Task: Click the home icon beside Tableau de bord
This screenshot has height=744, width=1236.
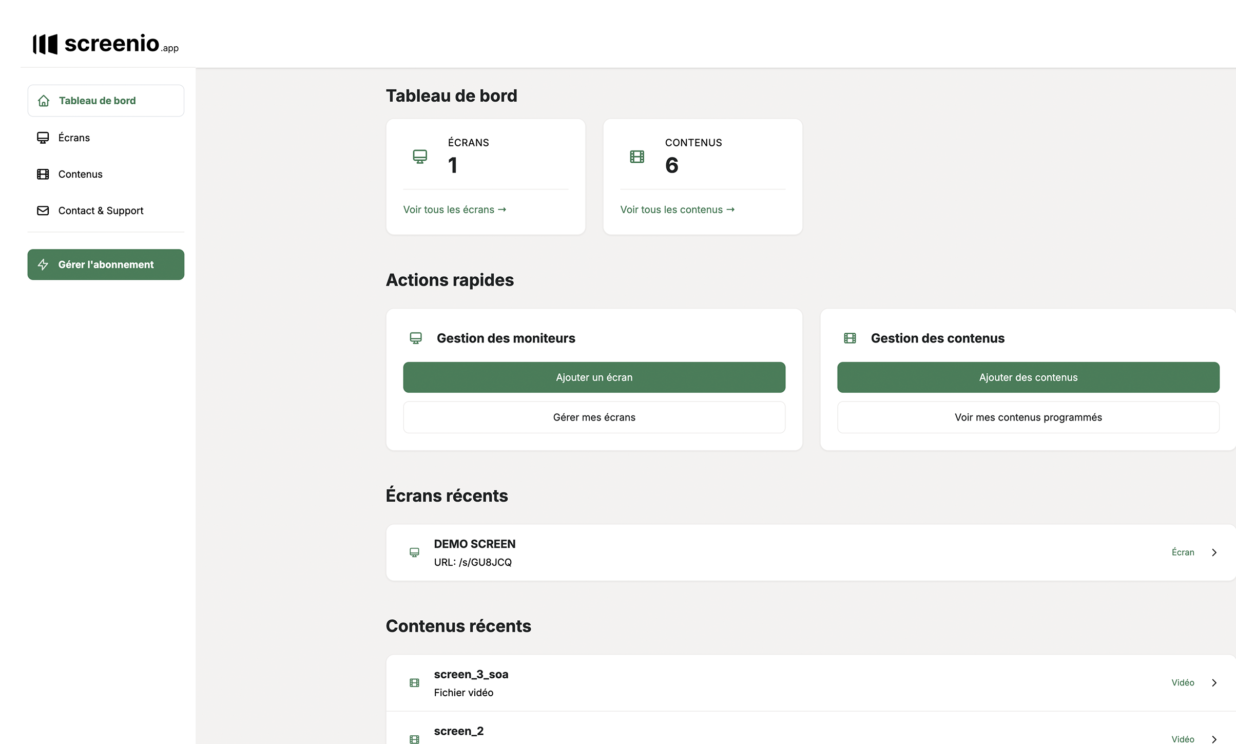Action: click(x=44, y=101)
